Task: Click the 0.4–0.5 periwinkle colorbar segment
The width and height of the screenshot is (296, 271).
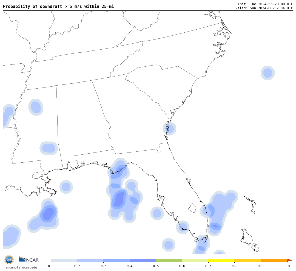Action: point(143,260)
